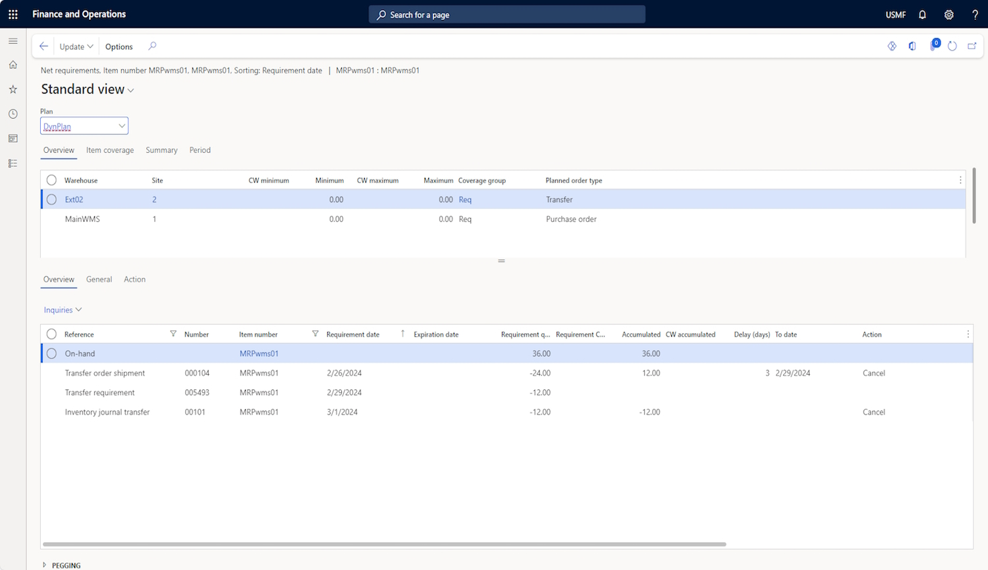This screenshot has width=988, height=570.
Task: Open the Plan DynPlan dropdown
Action: [x=121, y=126]
